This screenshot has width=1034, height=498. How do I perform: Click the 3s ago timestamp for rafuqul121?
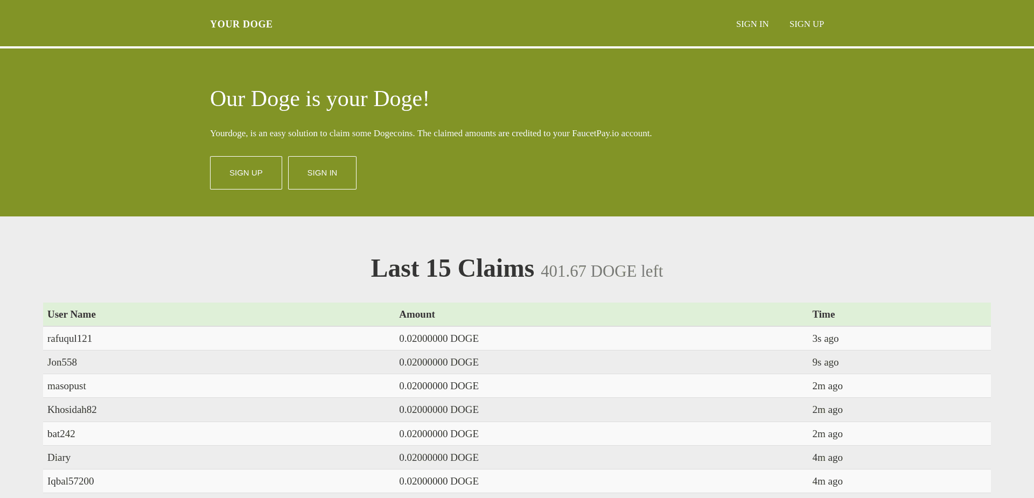[825, 338]
